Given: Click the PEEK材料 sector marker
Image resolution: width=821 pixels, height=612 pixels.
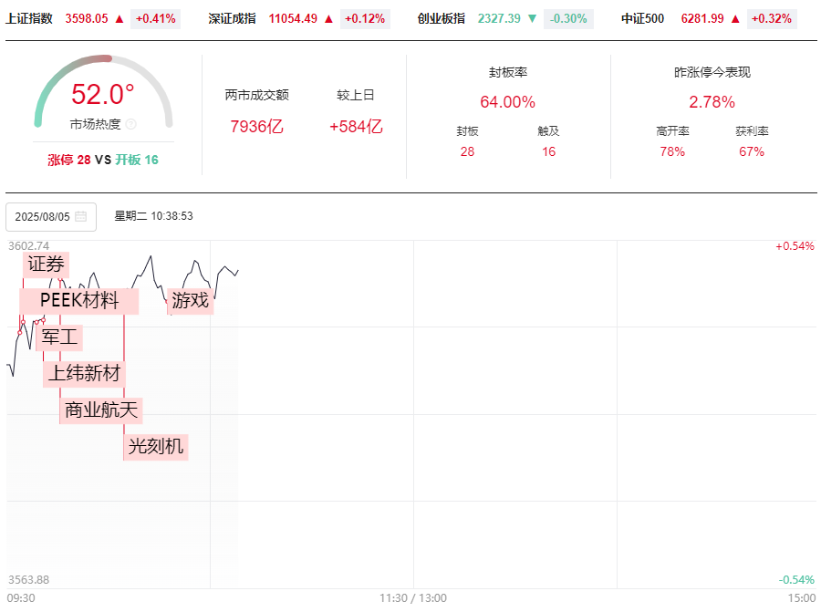Looking at the screenshot, I should (79, 300).
